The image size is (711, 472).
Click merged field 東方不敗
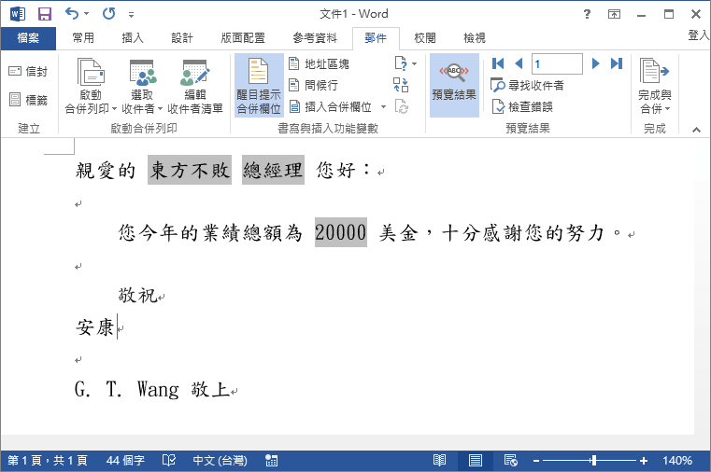[x=190, y=170]
